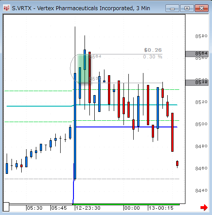The height and width of the screenshot is (215, 212).
Task: Click the 13-00:15 time axis label
Action: (161, 208)
